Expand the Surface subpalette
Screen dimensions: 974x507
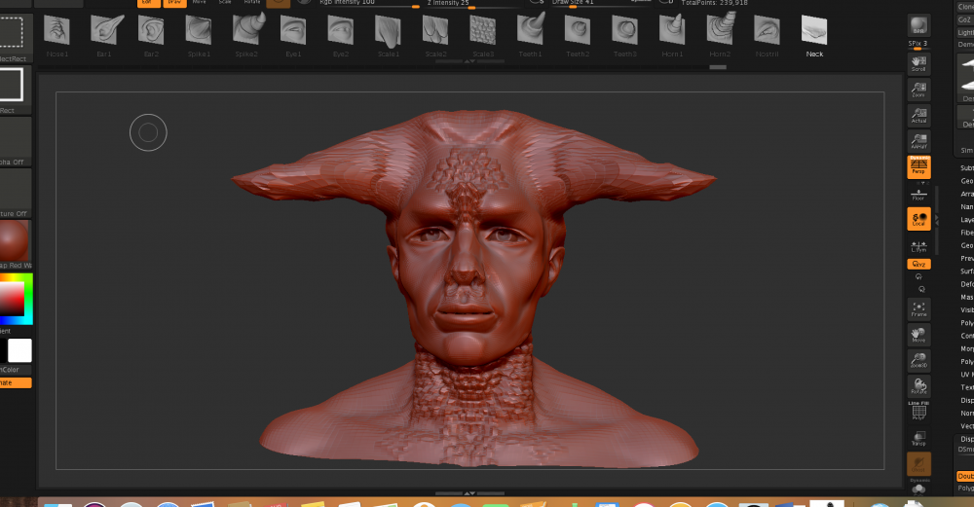tap(966, 272)
